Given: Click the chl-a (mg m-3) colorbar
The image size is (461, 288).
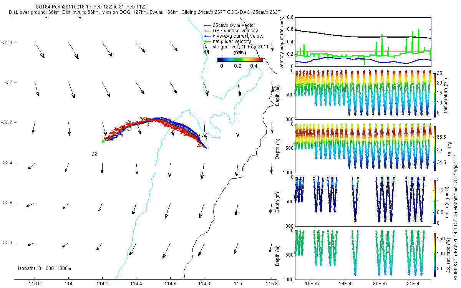Looking at the screenshot, I should pyautogui.click(x=434, y=201).
